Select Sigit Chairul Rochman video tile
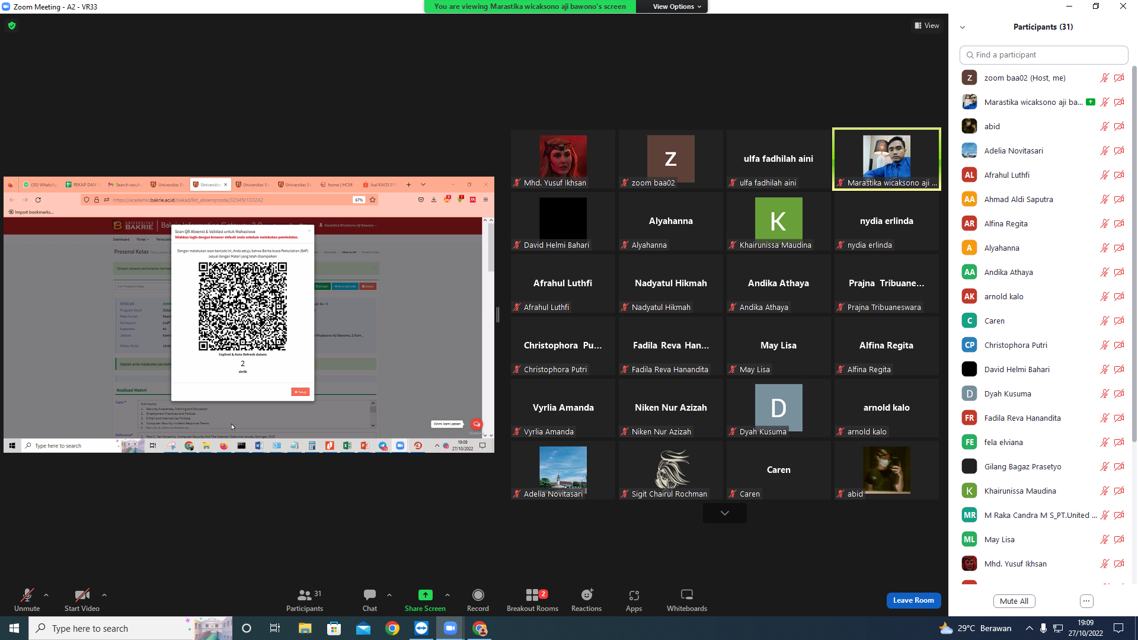 pyautogui.click(x=671, y=470)
